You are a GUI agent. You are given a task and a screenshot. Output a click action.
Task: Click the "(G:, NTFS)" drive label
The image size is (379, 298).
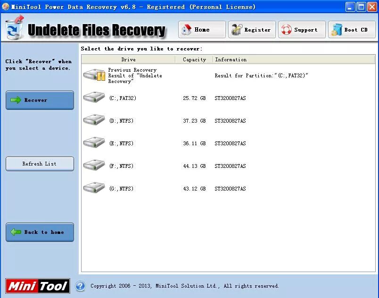point(121,189)
